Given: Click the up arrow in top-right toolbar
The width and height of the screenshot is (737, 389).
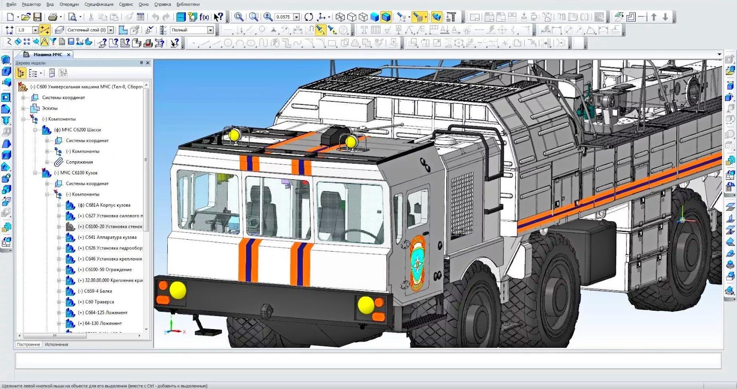Looking at the screenshot, I should point(654,17).
